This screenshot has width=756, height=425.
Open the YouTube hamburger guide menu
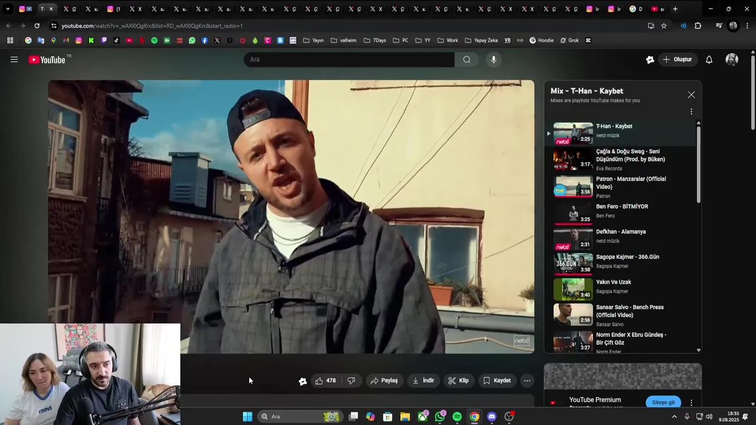pos(14,60)
